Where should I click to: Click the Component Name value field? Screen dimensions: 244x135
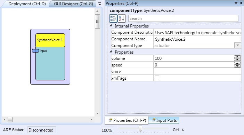(197, 39)
